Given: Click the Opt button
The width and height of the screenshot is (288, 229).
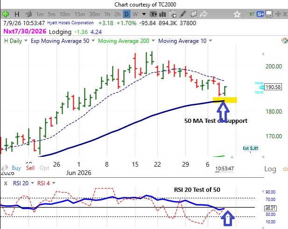Looking at the screenshot, I should coord(44,168).
